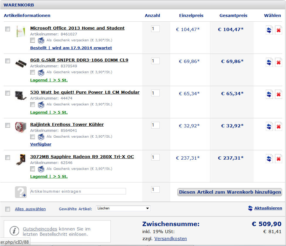The height and width of the screenshot is (246, 286).
Task: Select the Microsoft Office 2013 row checkbox
Action: (x=8, y=29)
